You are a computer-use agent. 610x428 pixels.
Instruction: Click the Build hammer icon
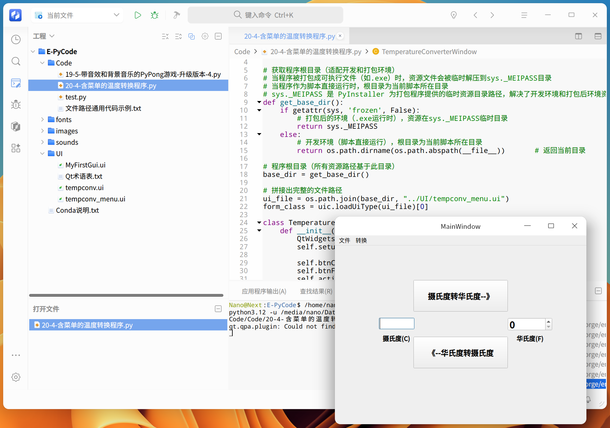coord(177,15)
